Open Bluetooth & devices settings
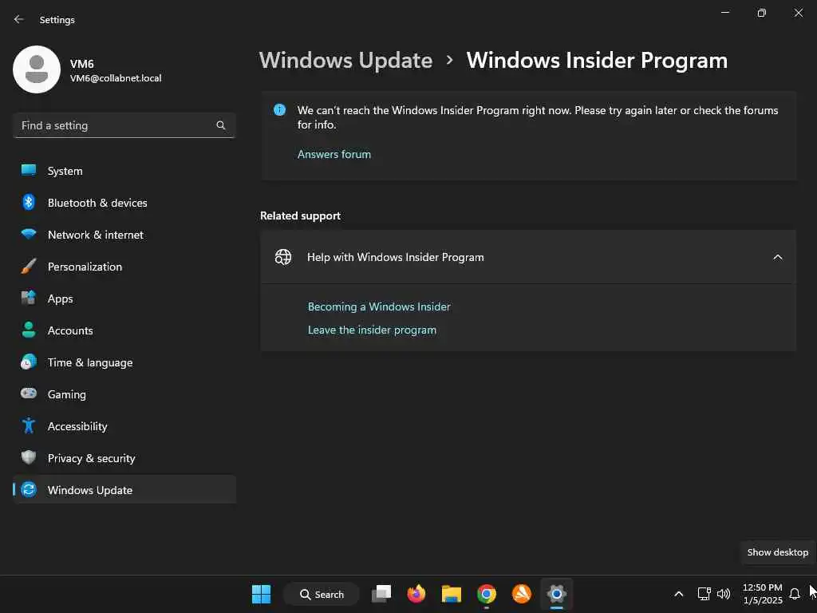817x613 pixels. pyautogui.click(x=124, y=203)
